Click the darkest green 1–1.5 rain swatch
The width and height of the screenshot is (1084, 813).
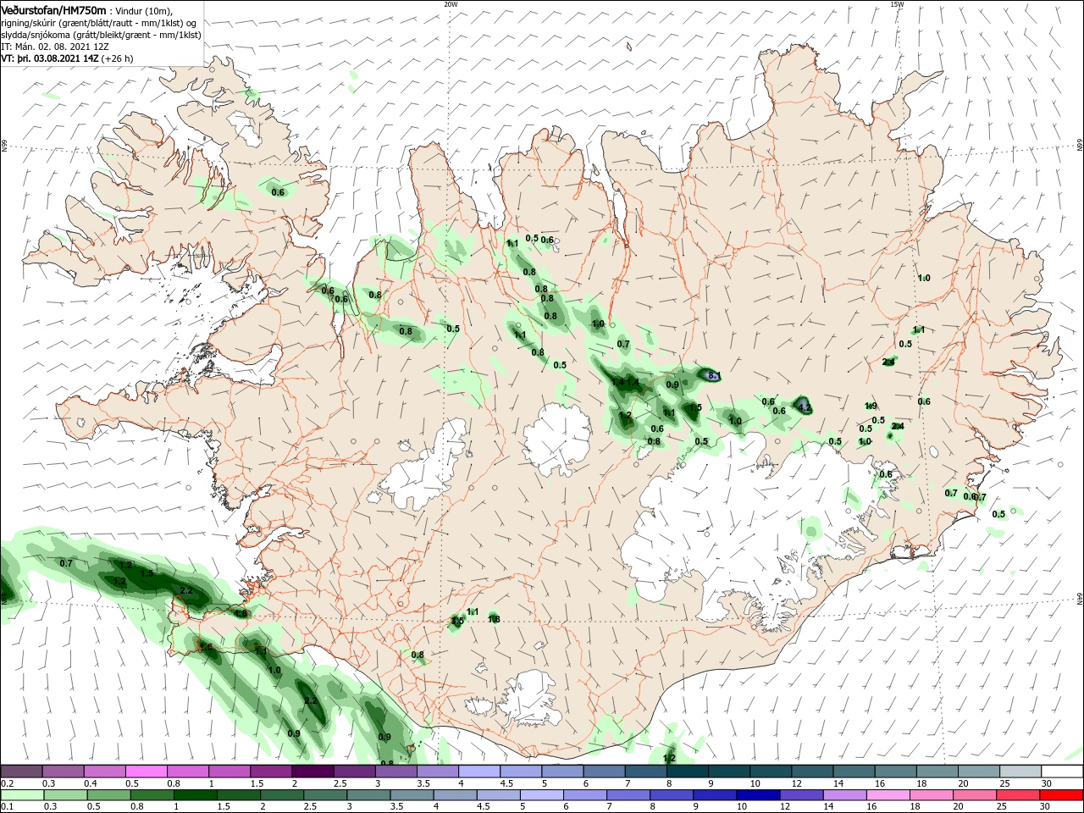(x=196, y=795)
